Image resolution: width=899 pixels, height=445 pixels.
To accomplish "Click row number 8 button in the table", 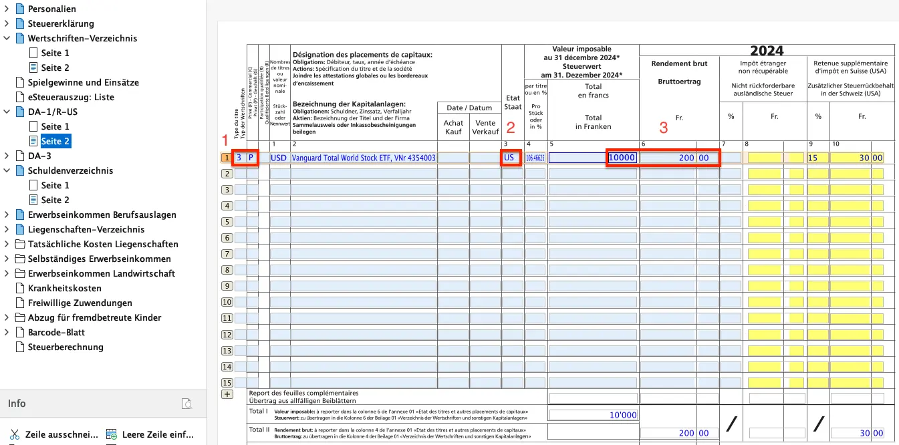I will [227, 271].
